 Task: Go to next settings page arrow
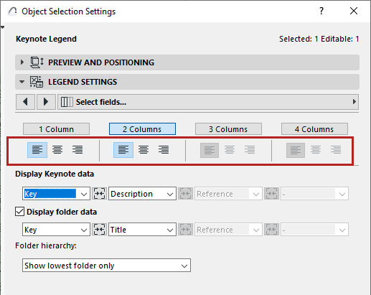pyautogui.click(x=46, y=102)
